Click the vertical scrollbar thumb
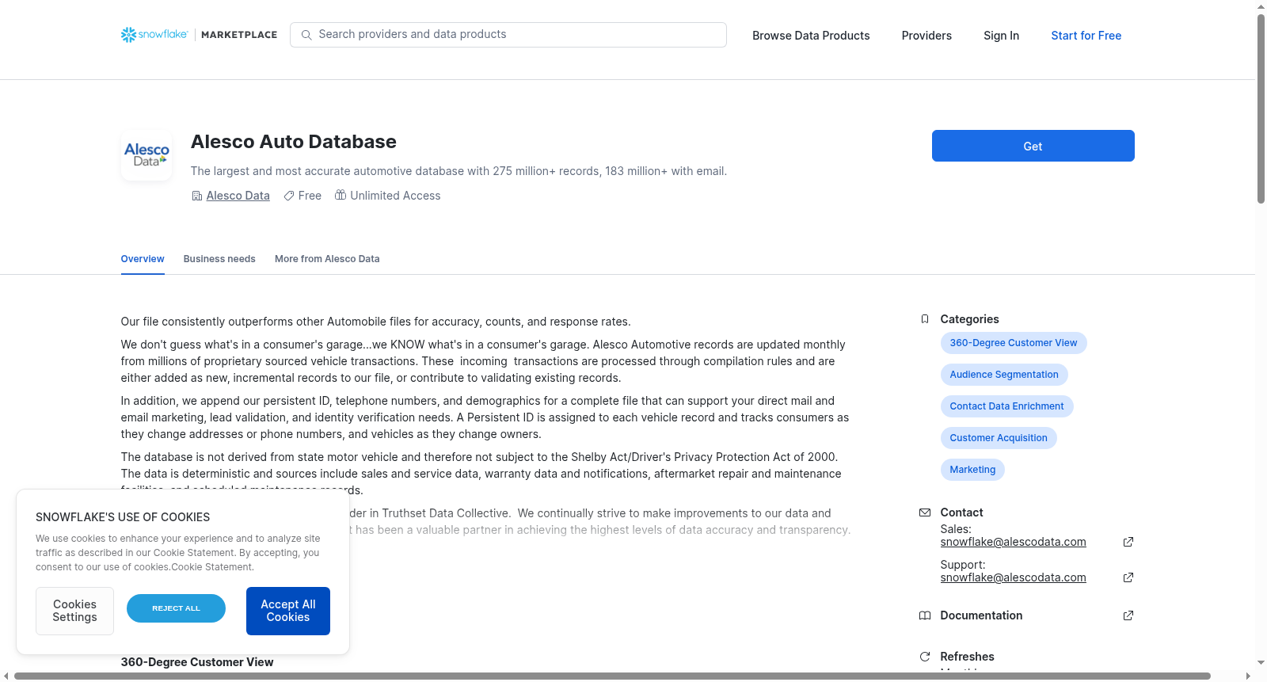This screenshot has width=1267, height=682. click(1261, 109)
